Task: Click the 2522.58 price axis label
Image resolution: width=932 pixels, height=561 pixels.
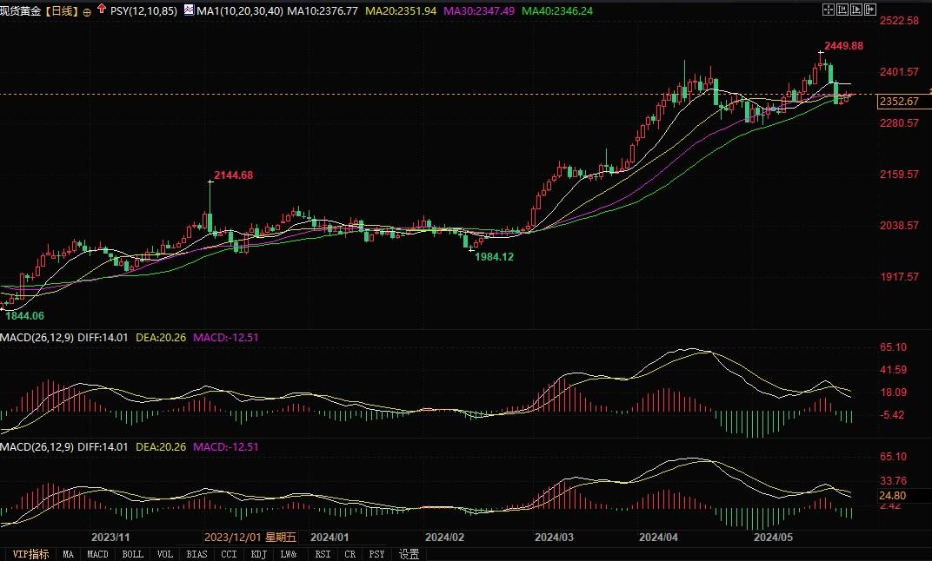Action: 899,21
